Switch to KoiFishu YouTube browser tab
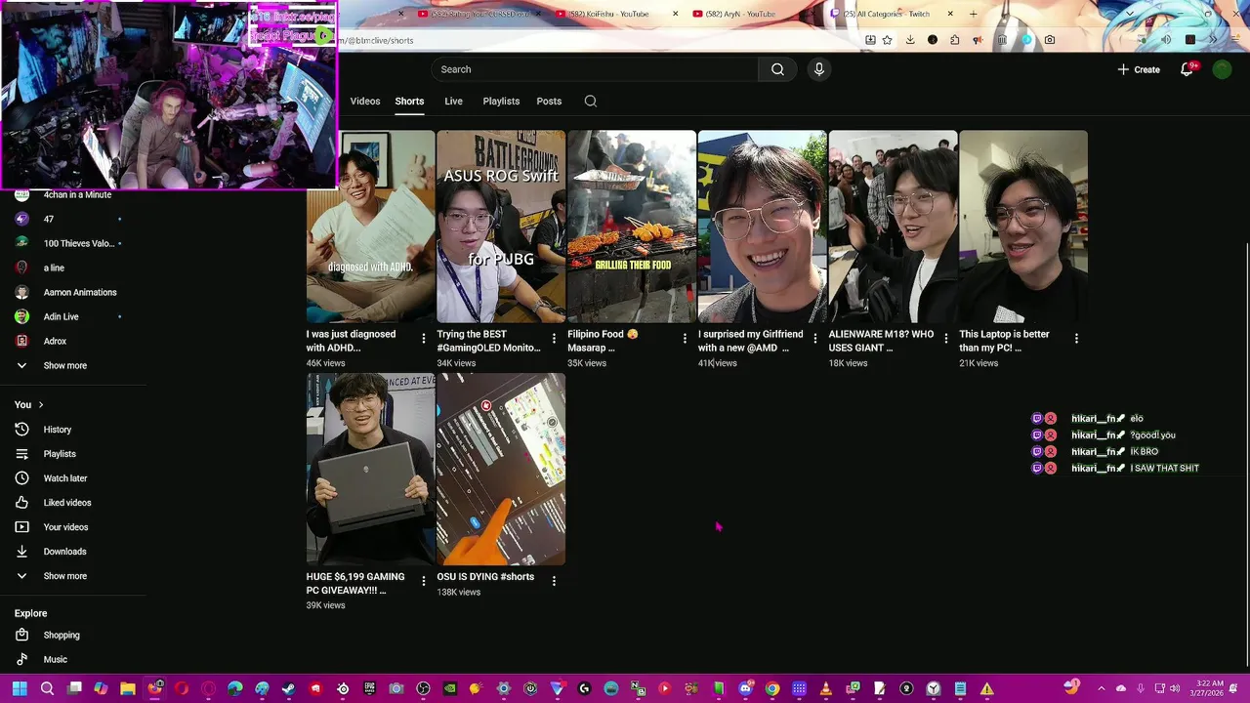This screenshot has width=1250, height=703. [610, 14]
